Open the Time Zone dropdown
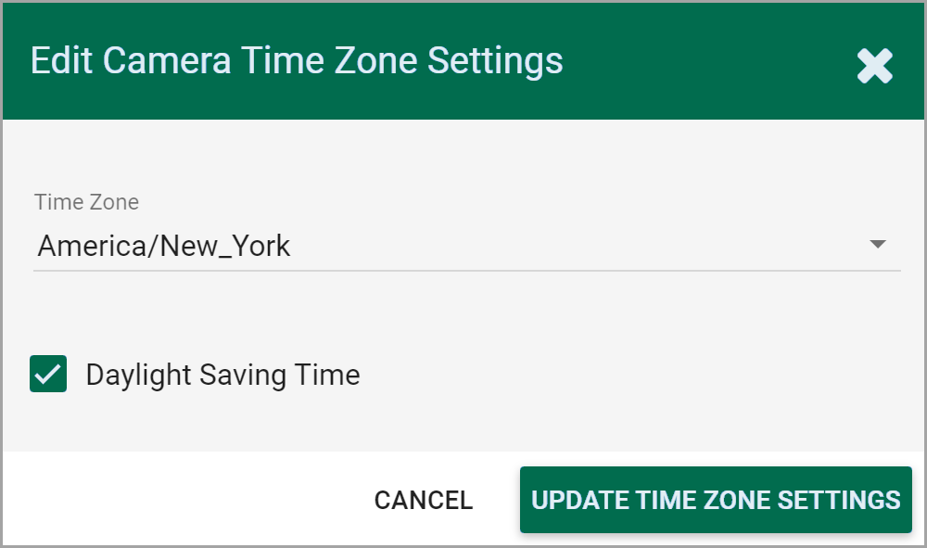 pyautogui.click(x=466, y=246)
